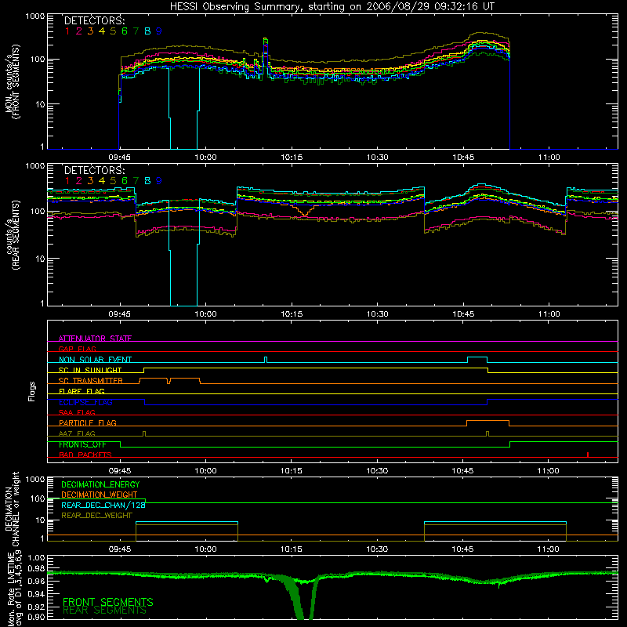Screen dimensions: 627x627
Task: Click the DECIMATION_ENERGY legend entry
Action: pos(100,484)
